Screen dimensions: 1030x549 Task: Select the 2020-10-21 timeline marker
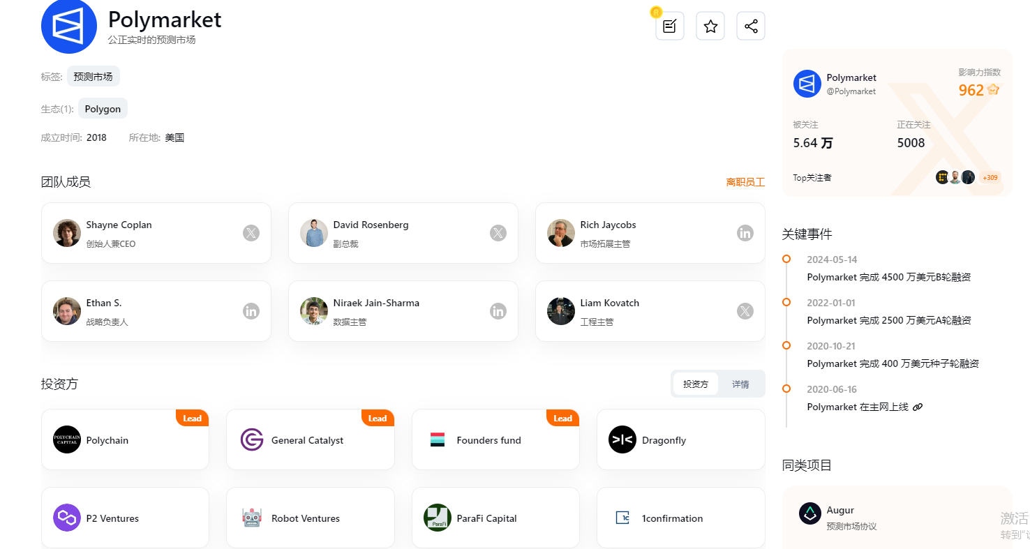[786, 345]
